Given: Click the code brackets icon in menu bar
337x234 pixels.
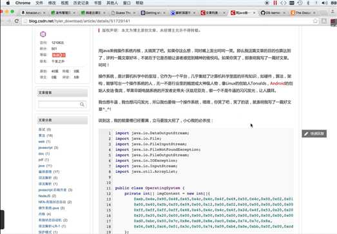Looking at the screenshot, I should 284,3.
